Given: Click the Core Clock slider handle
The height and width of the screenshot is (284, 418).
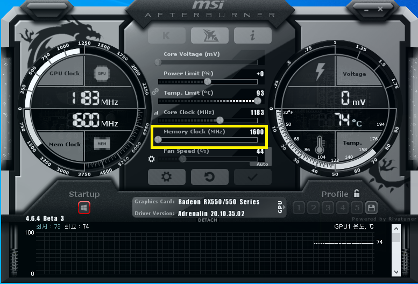Looking at the screenshot, I should pyautogui.click(x=220, y=120).
